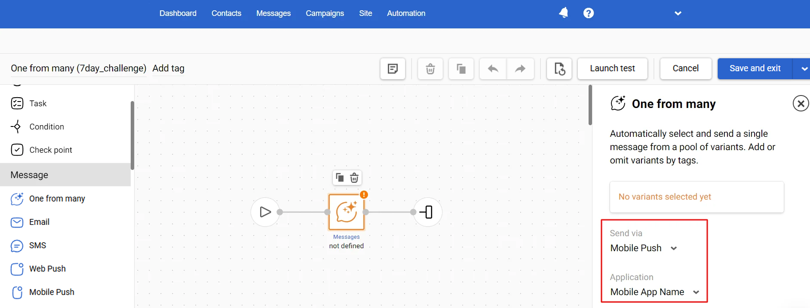
Task: Open workflow version history icon
Action: (559, 69)
